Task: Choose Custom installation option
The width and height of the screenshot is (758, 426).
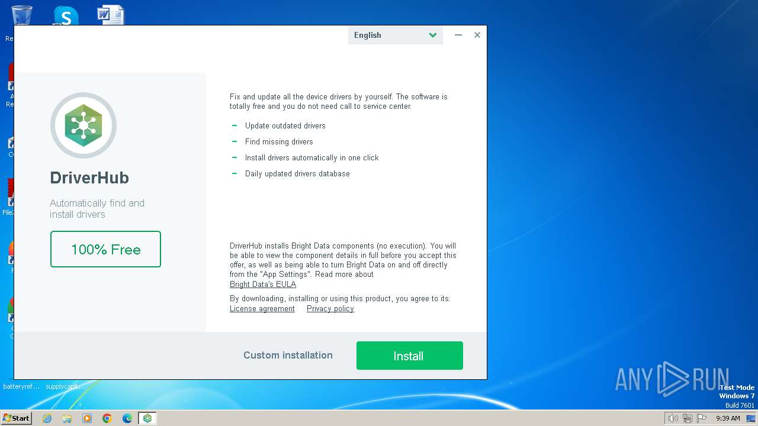Action: coord(288,355)
